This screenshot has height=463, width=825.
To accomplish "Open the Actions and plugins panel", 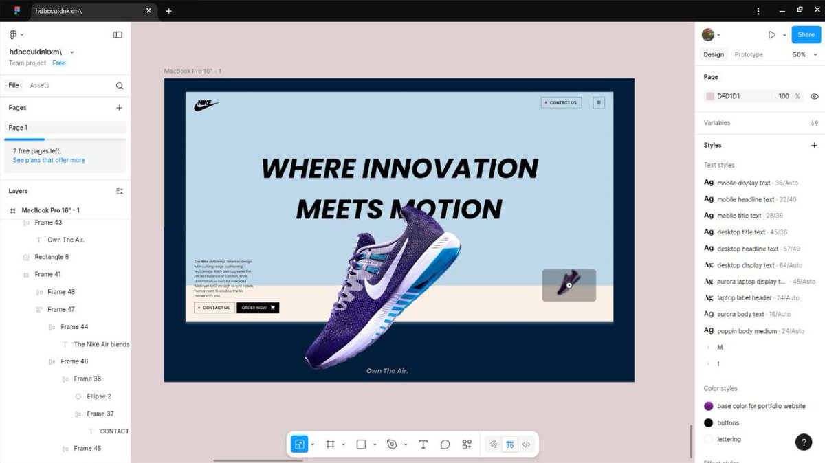I will (467, 444).
